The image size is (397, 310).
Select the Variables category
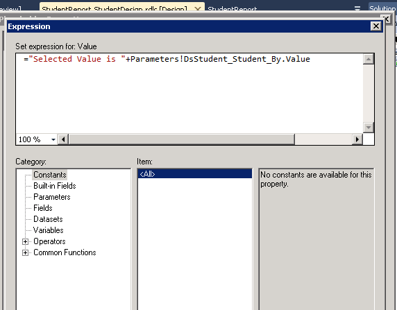click(49, 230)
